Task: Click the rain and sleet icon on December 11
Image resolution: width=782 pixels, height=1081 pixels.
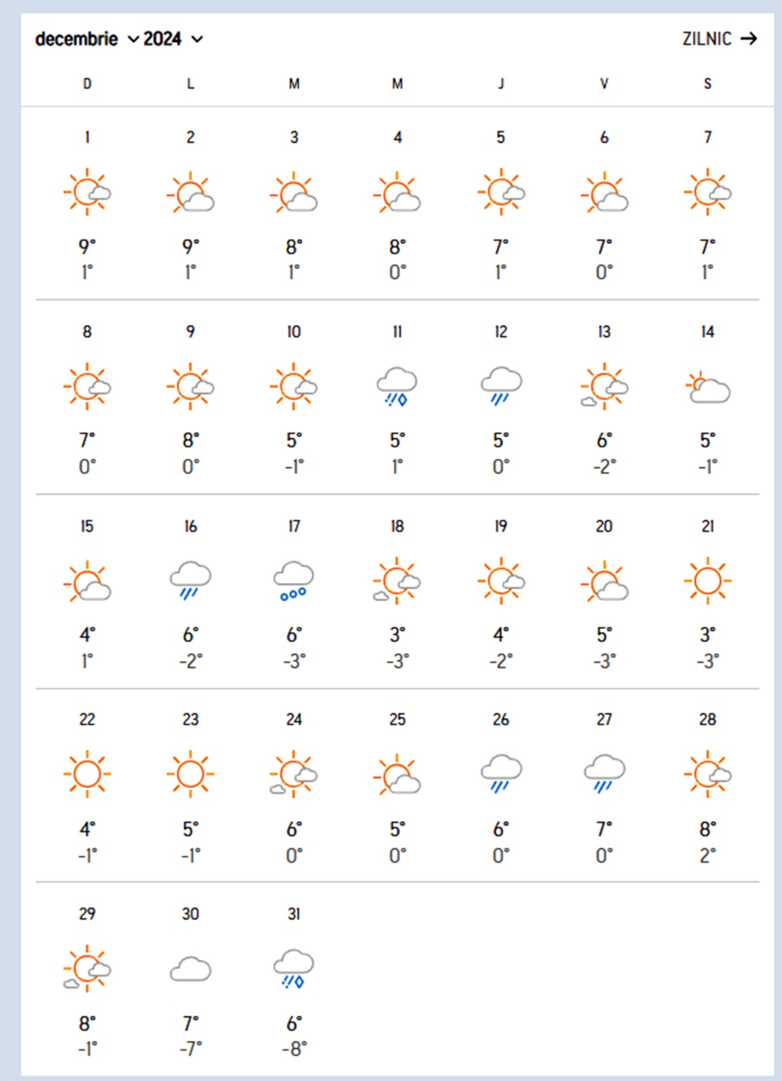Action: click(x=397, y=387)
